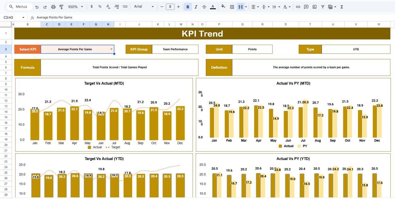The width and height of the screenshot is (395, 199).
Task: Apply the paint format tool
Action: pyautogui.click(x=61, y=6)
